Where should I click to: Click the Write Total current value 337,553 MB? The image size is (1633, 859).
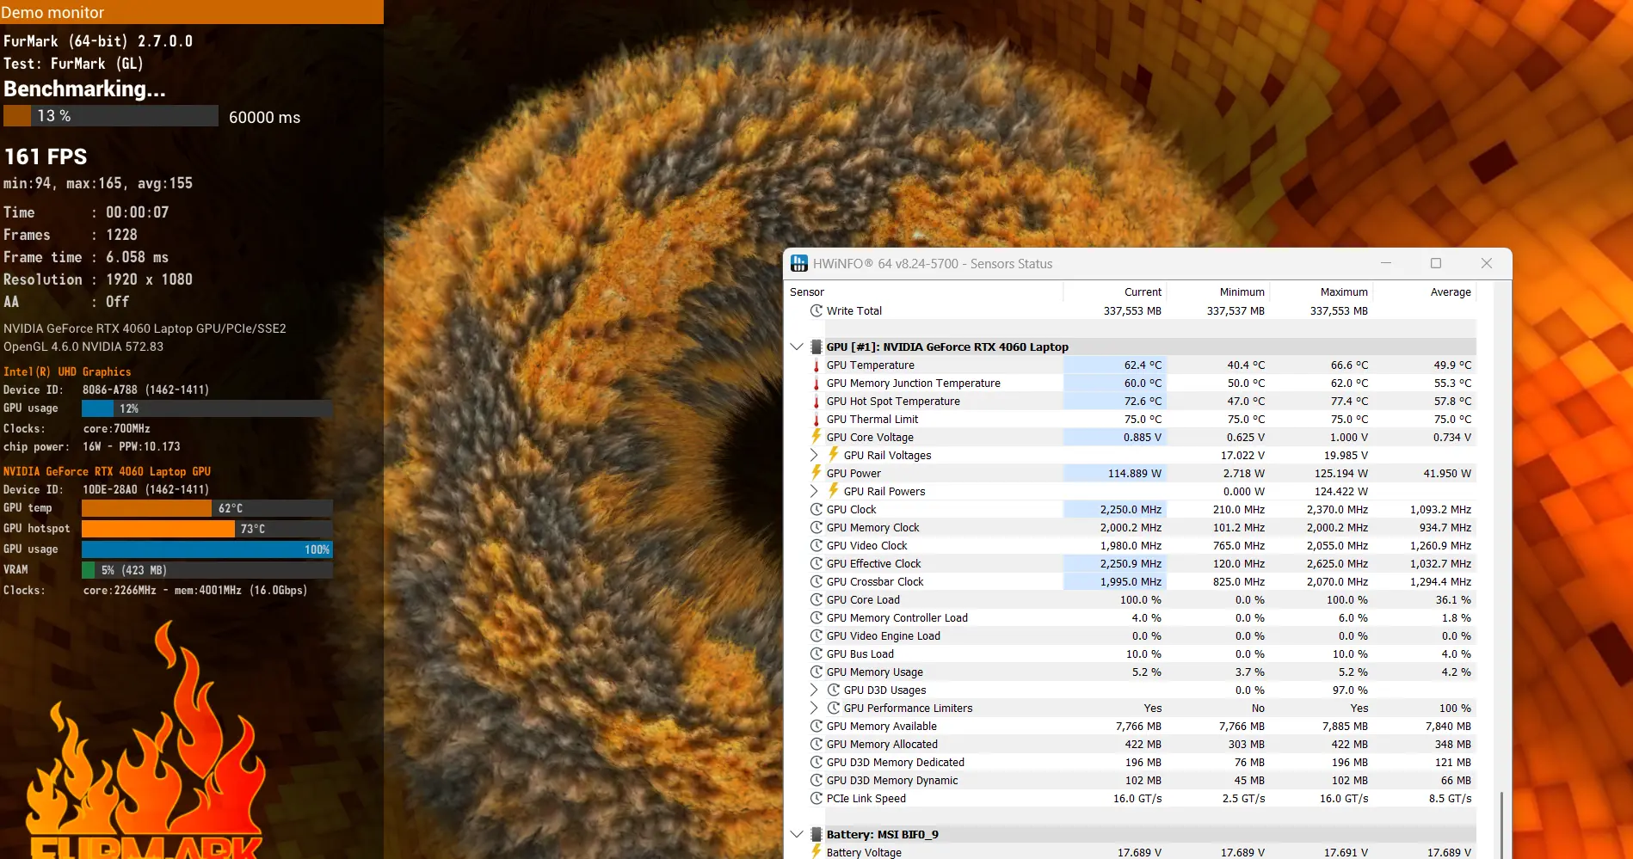coord(1132,310)
